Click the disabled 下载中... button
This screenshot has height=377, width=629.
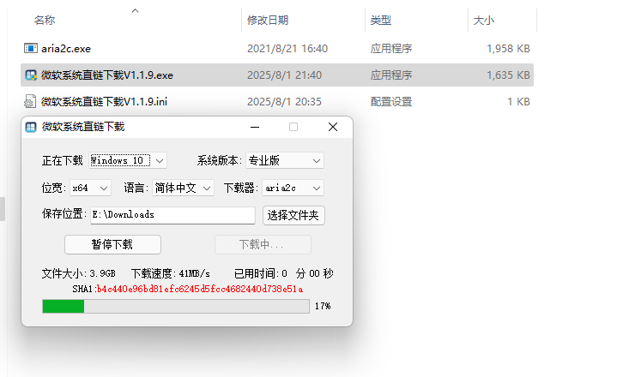[x=263, y=244]
